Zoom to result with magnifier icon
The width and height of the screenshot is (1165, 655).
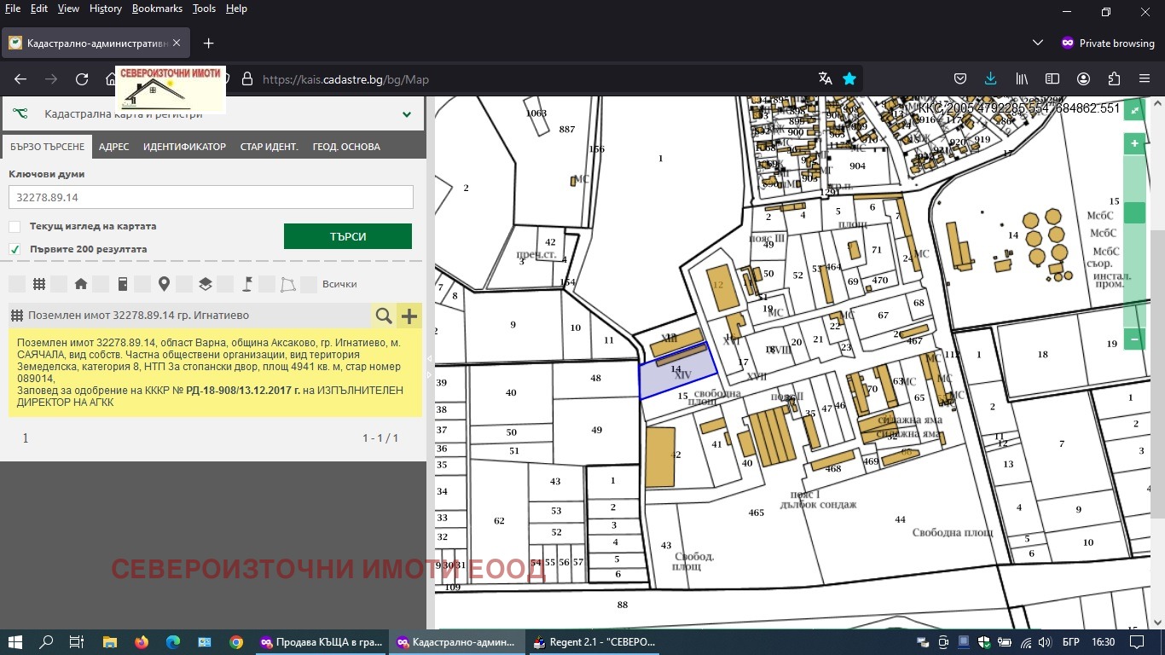384,316
